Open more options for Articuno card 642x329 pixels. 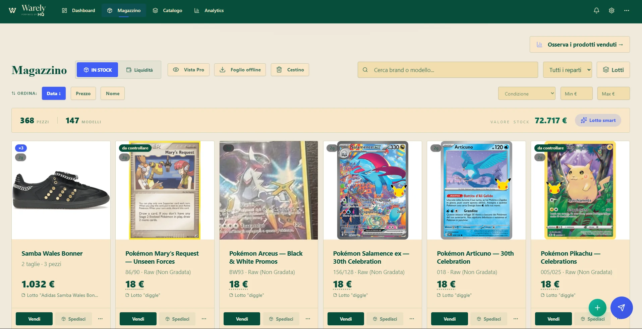click(x=516, y=319)
